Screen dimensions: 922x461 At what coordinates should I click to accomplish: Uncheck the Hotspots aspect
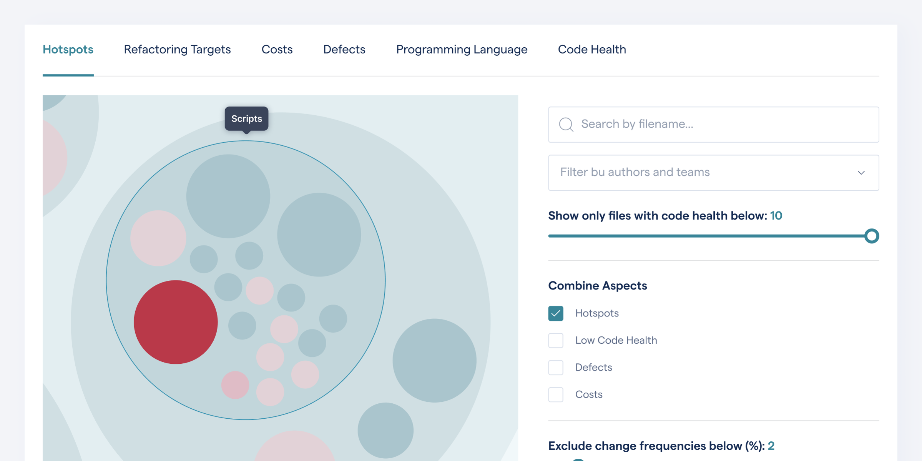(x=555, y=313)
